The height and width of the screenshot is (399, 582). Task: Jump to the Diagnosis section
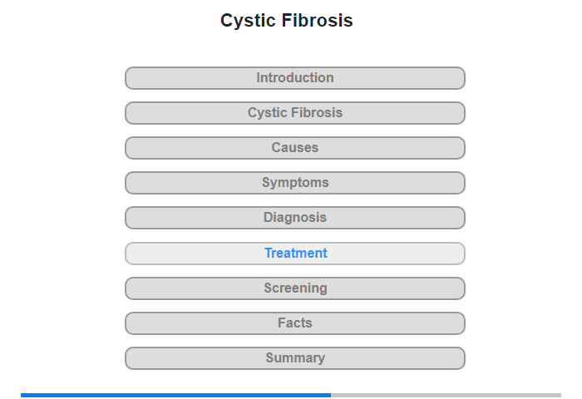(x=295, y=218)
